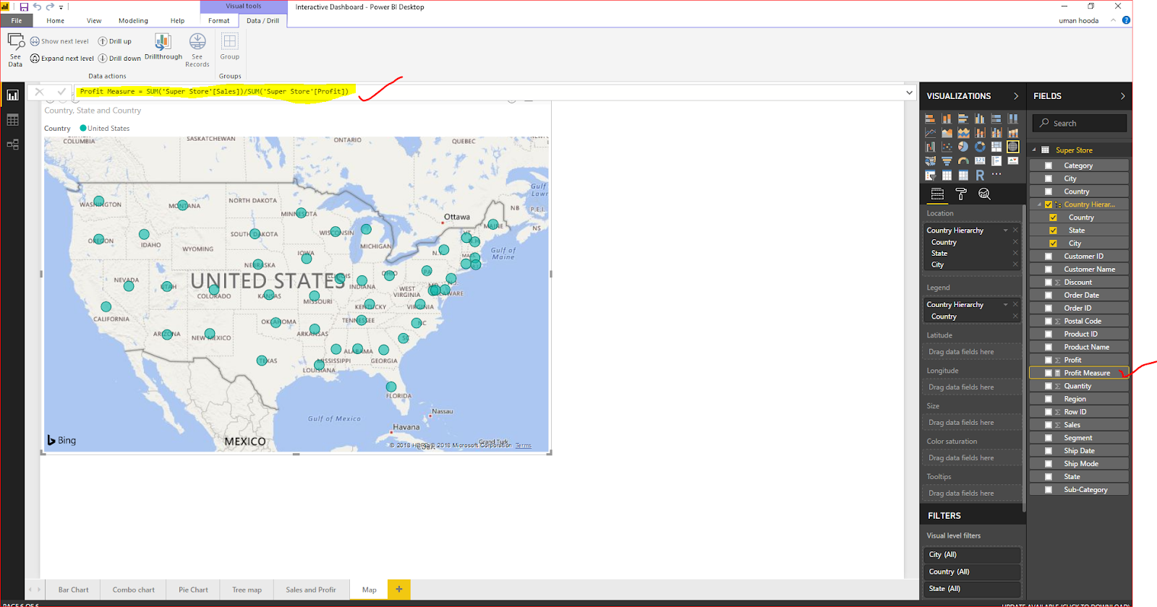Select the gauge visualization
Image resolution: width=1157 pixels, height=607 pixels.
[963, 160]
